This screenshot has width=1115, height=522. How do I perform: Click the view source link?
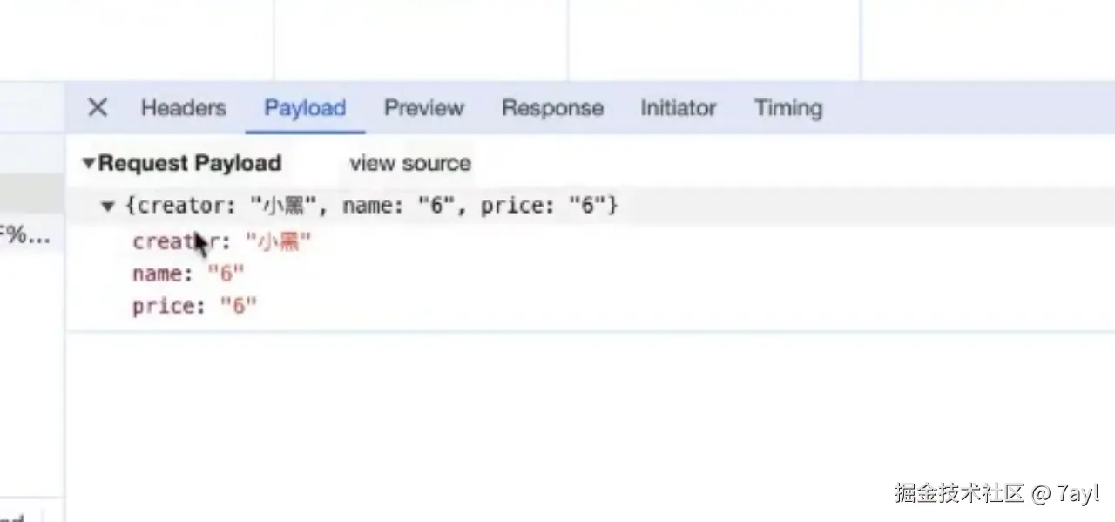click(x=410, y=163)
